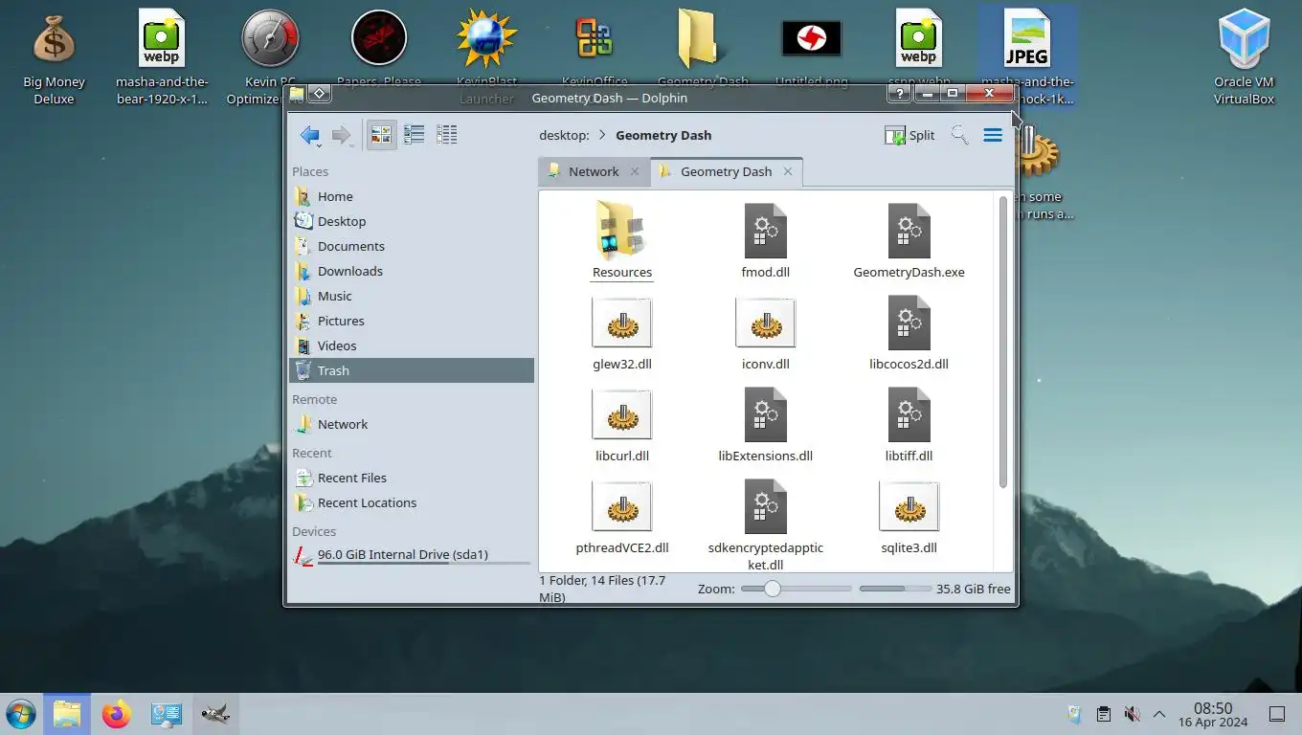This screenshot has width=1302, height=735.
Task: Expand the hidden system tray arrow
Action: click(1159, 714)
